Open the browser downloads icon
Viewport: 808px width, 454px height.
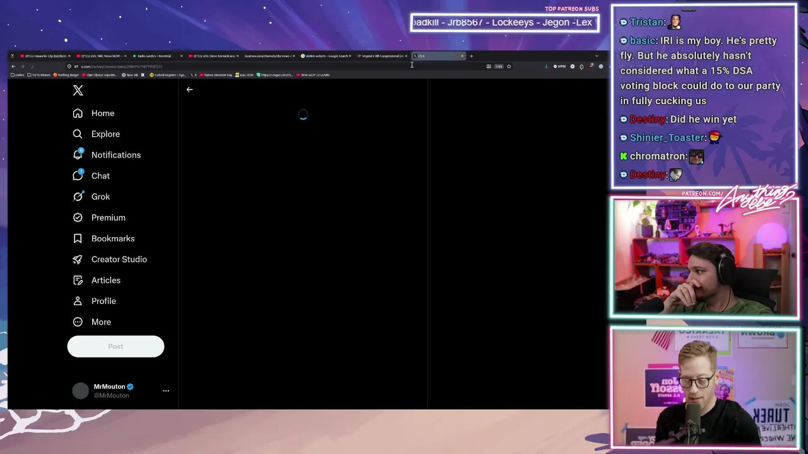[x=546, y=66]
